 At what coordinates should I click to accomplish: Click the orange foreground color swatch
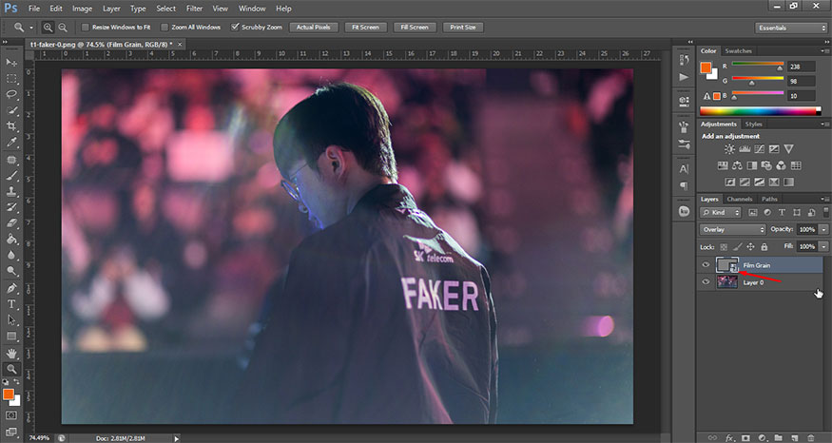pyautogui.click(x=10, y=393)
